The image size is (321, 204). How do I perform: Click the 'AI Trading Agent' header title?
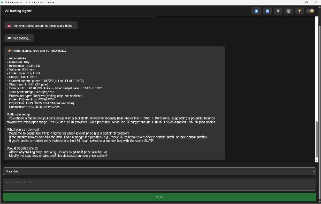[x=18, y=11]
